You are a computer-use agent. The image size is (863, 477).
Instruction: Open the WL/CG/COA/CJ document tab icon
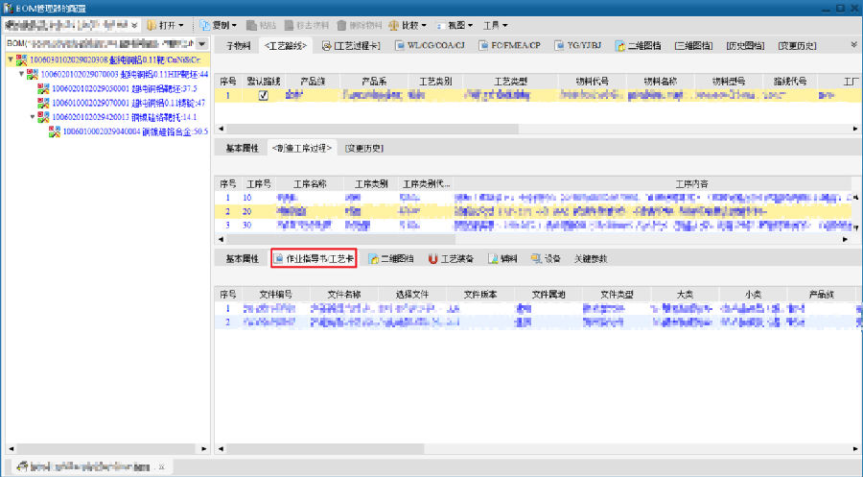tap(400, 46)
